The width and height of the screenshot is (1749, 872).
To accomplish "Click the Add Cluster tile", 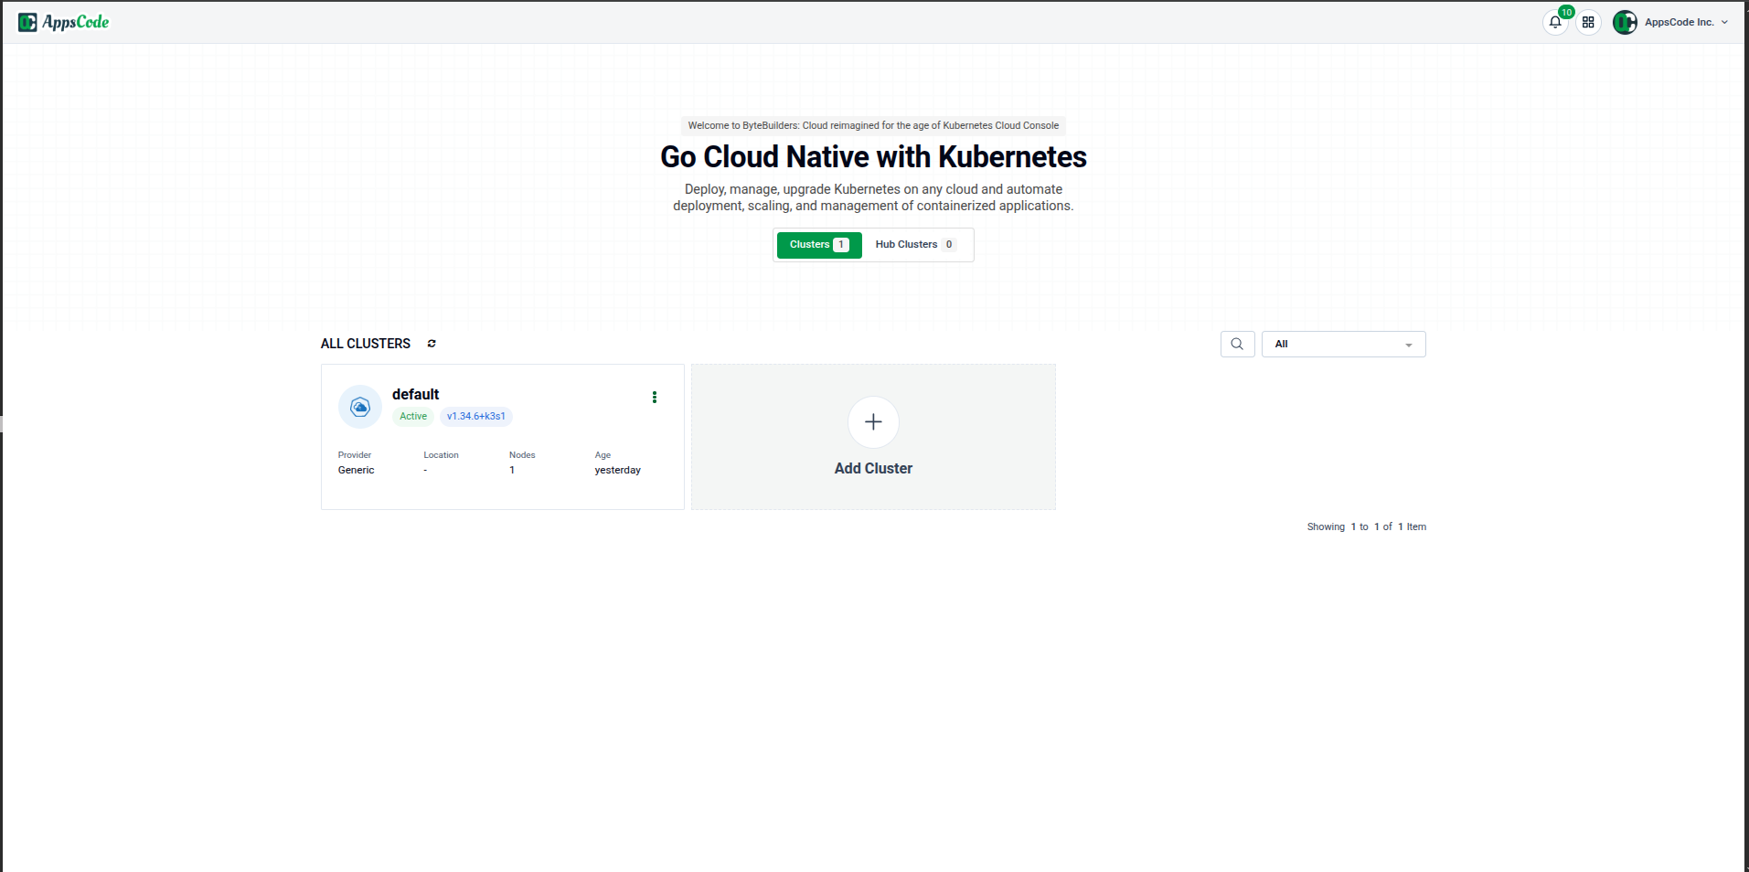I will point(872,436).
